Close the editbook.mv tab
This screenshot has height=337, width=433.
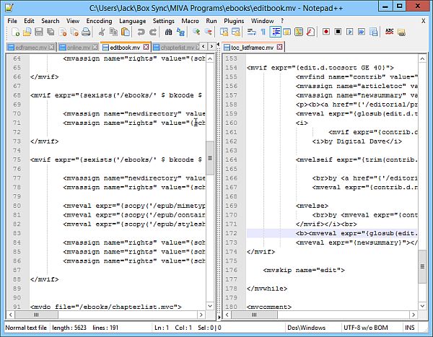(146, 47)
